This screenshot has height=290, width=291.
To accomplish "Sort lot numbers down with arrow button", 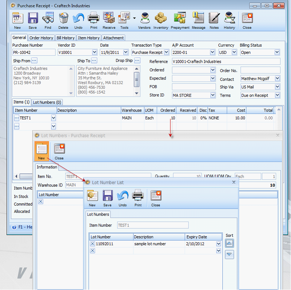I will click(x=229, y=254).
